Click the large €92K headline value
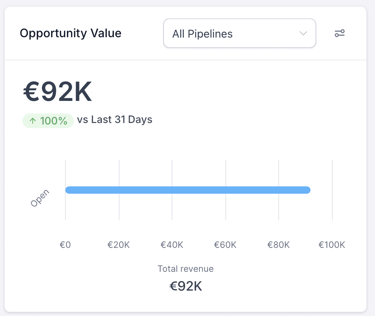The height and width of the screenshot is (316, 375). pyautogui.click(x=58, y=92)
